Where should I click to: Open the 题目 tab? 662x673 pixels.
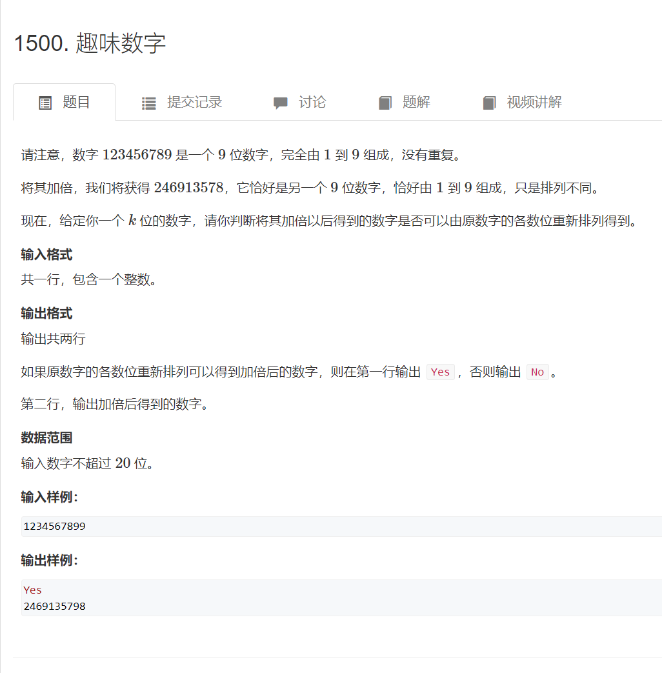[x=65, y=102]
